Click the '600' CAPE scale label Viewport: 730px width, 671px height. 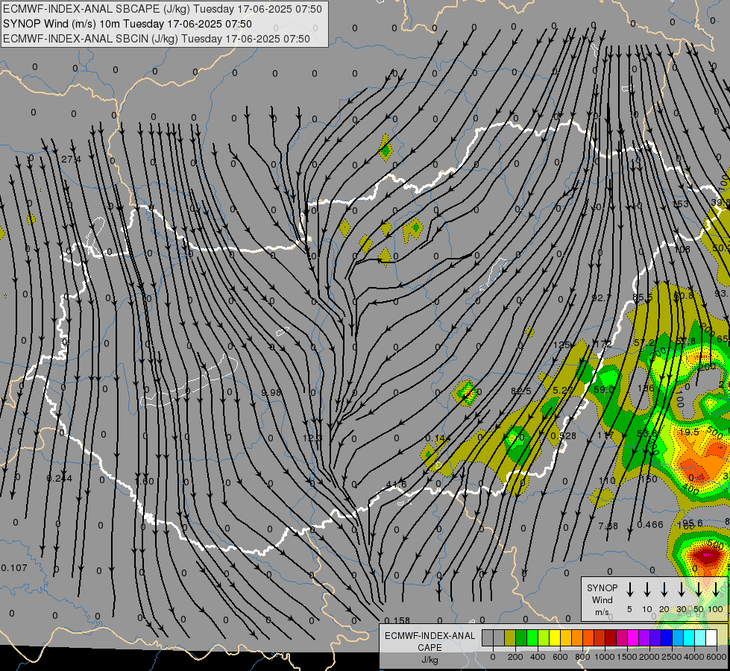point(560,657)
